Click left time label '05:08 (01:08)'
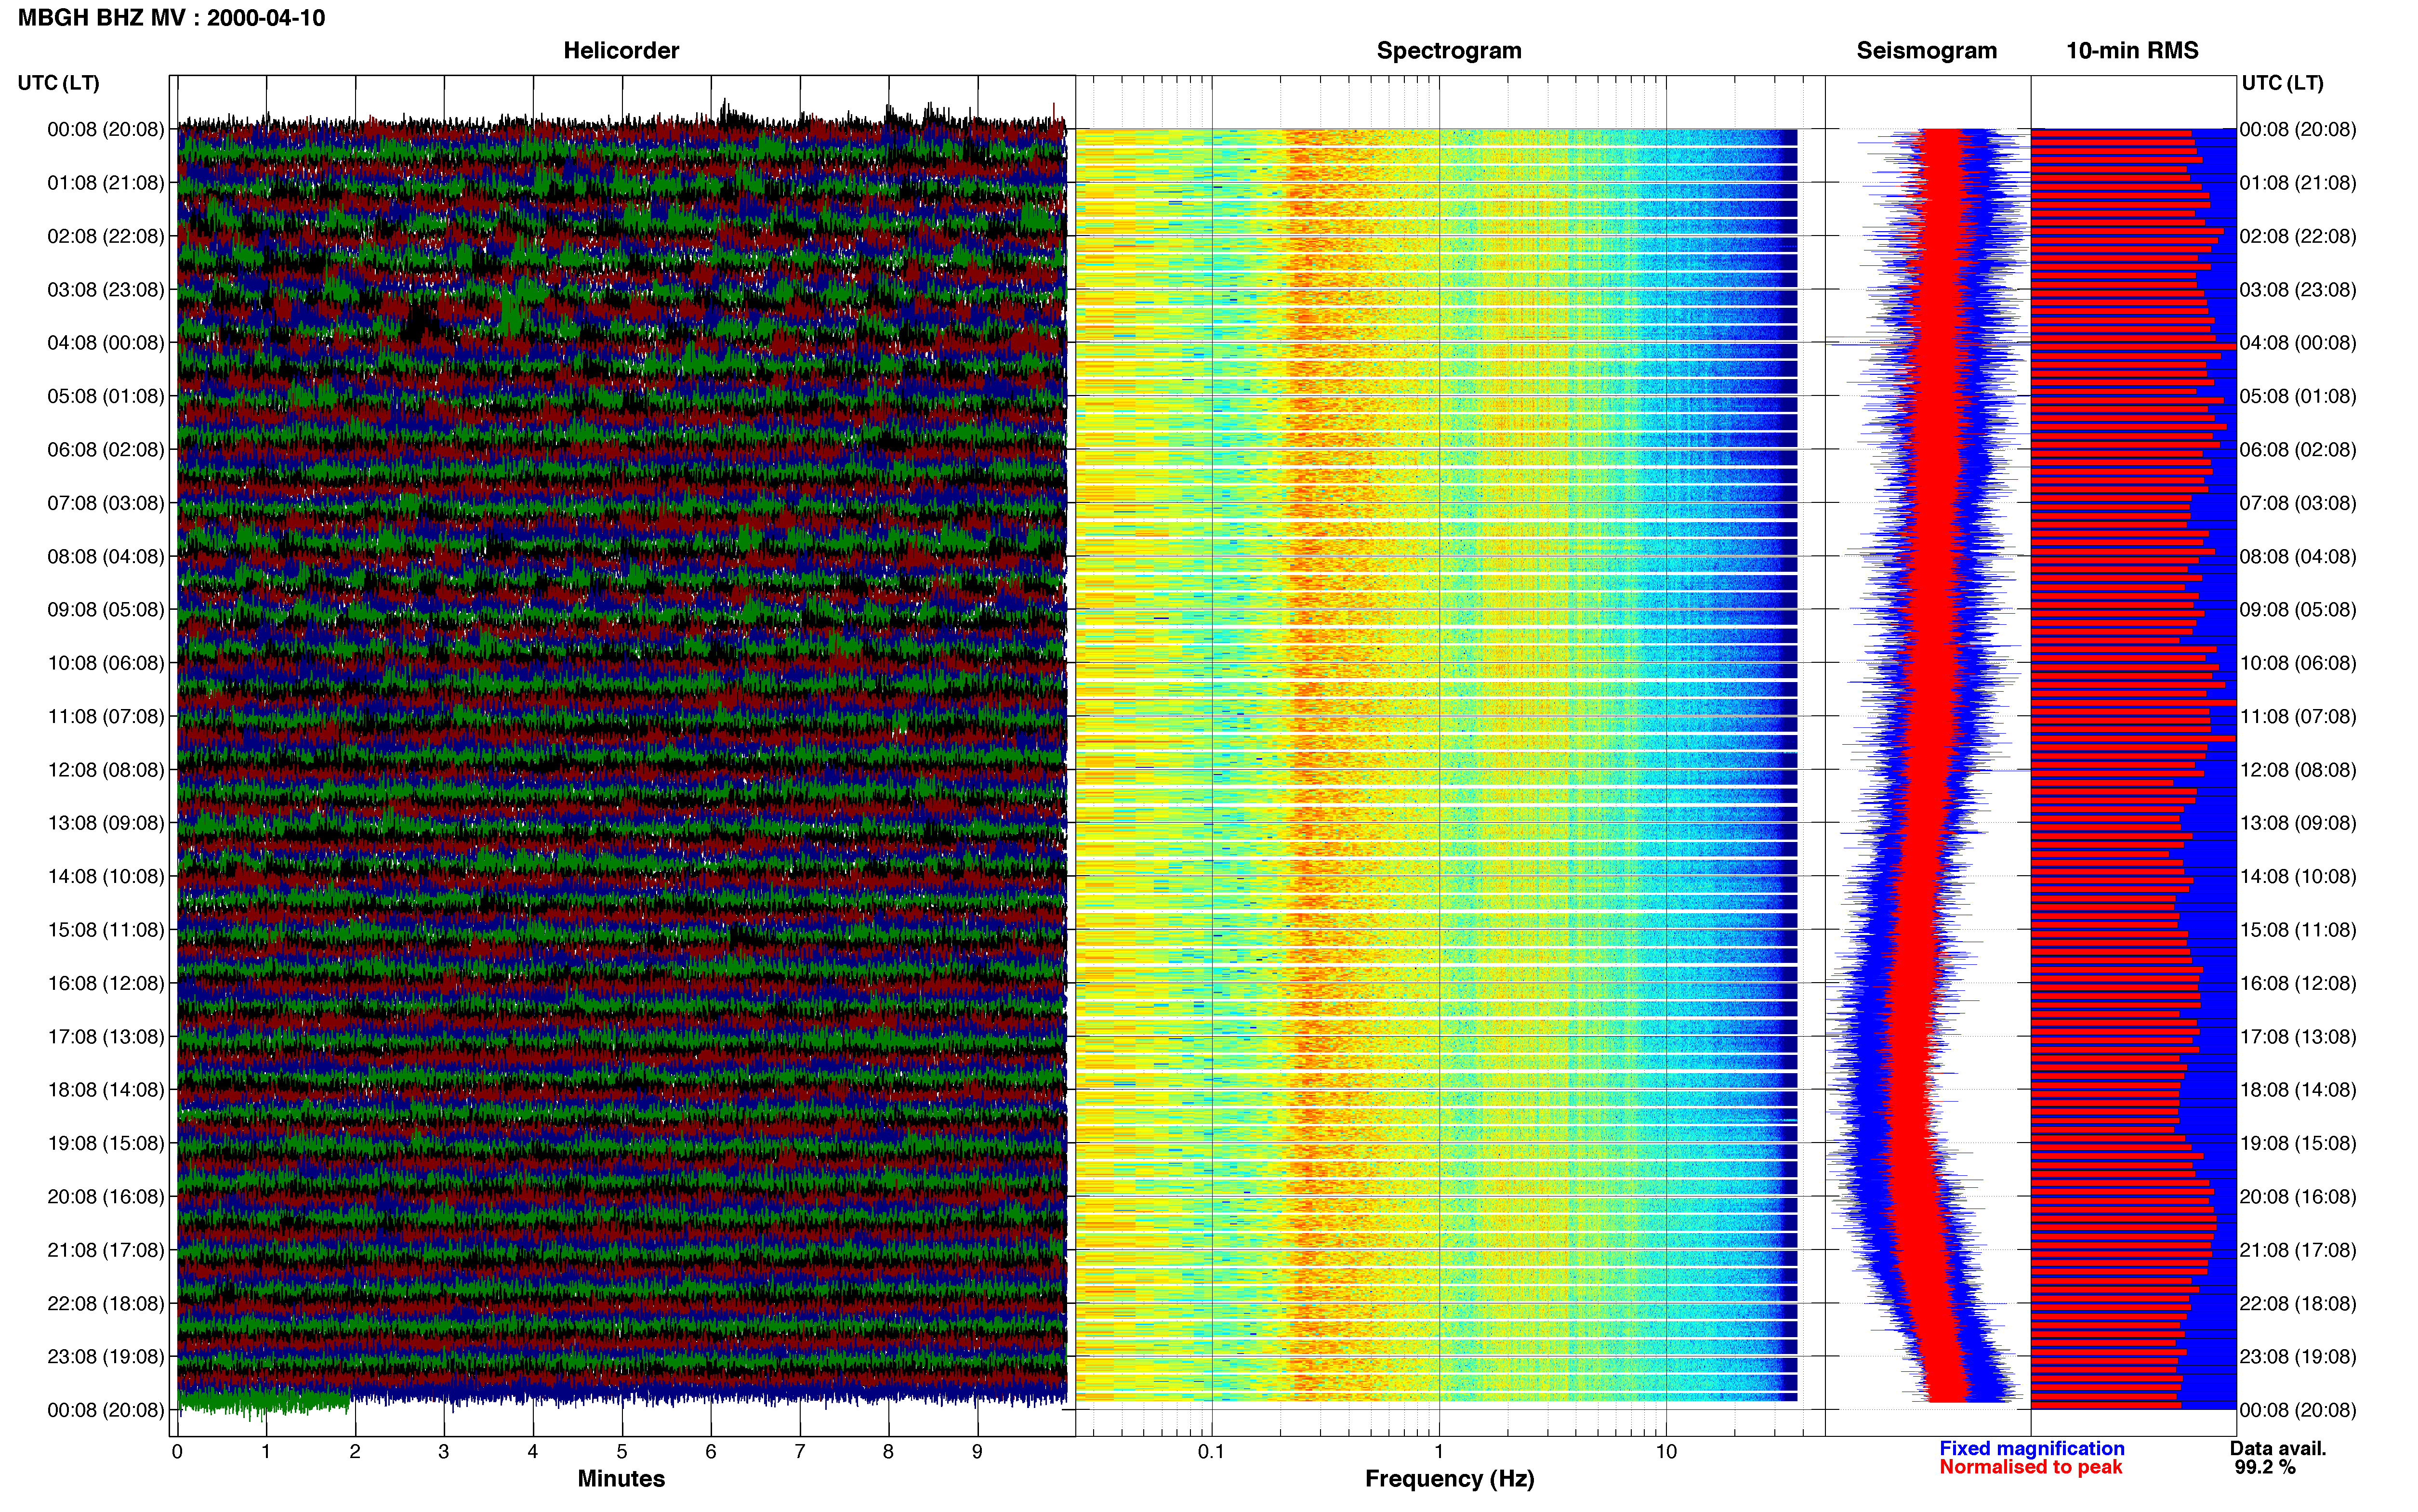 [105, 396]
